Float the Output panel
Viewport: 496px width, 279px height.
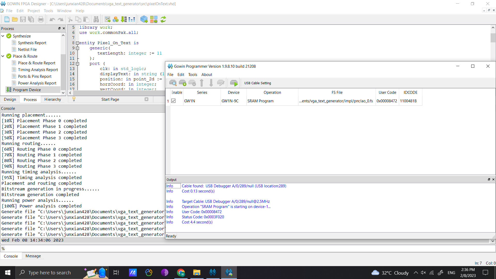click(489, 180)
